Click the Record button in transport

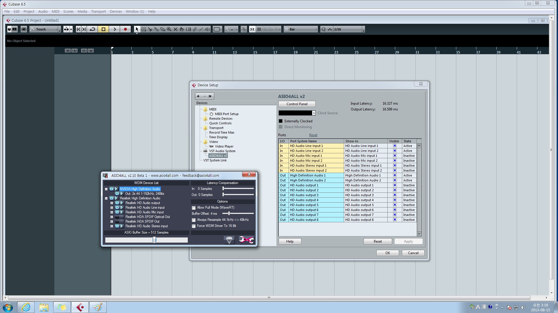click(x=126, y=29)
